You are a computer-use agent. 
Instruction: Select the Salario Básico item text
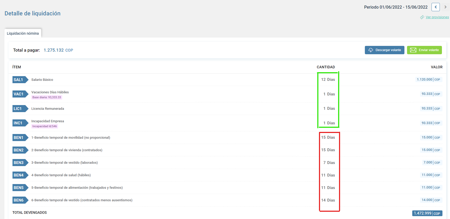click(42, 80)
